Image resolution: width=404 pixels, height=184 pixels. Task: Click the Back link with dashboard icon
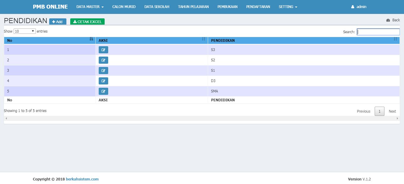[393, 20]
